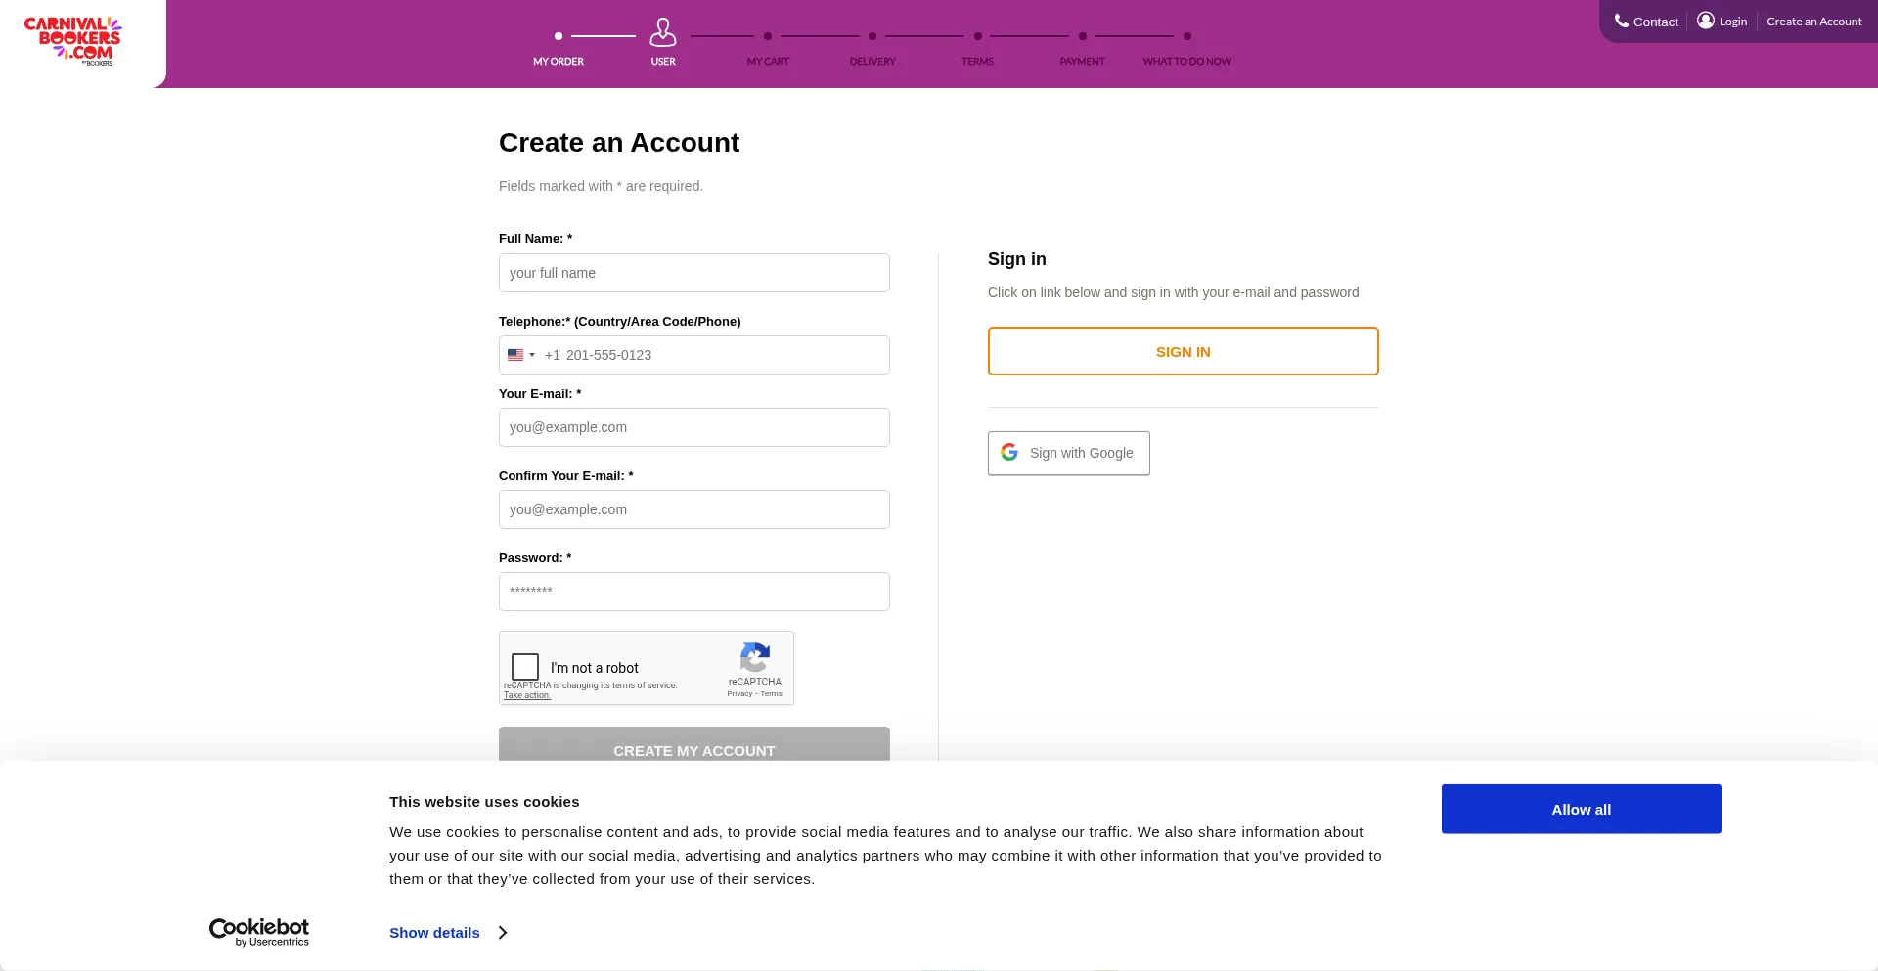Click the Google G icon on sign-in button
Image resolution: width=1878 pixels, height=971 pixels.
coord(1008,452)
